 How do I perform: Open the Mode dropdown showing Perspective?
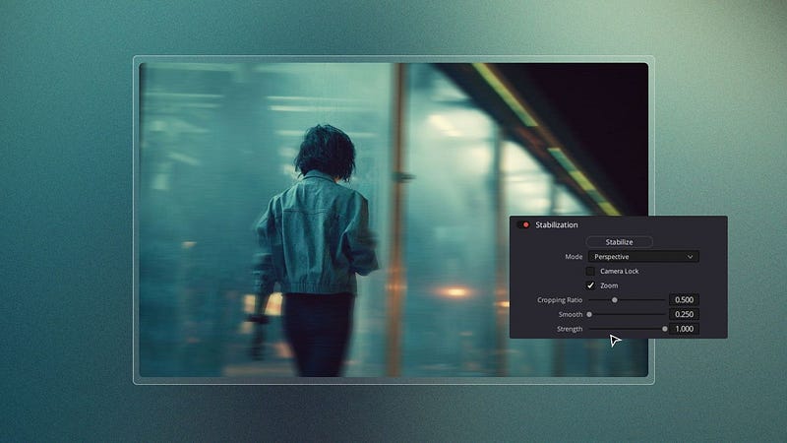coord(643,257)
